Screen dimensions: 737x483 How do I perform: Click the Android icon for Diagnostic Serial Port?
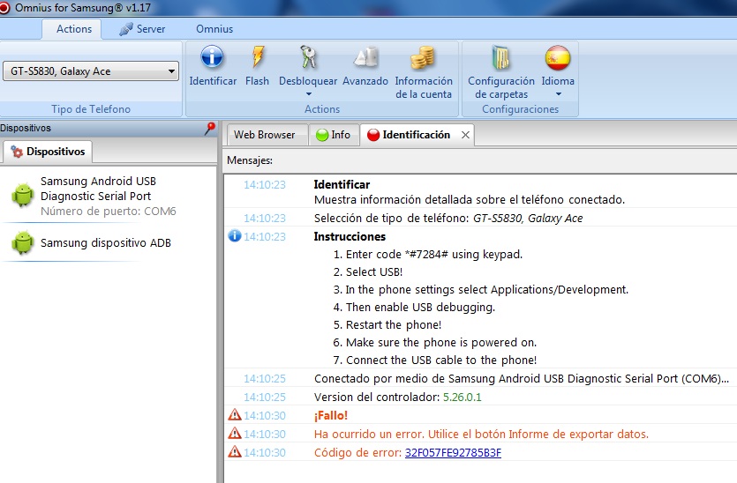(x=23, y=195)
